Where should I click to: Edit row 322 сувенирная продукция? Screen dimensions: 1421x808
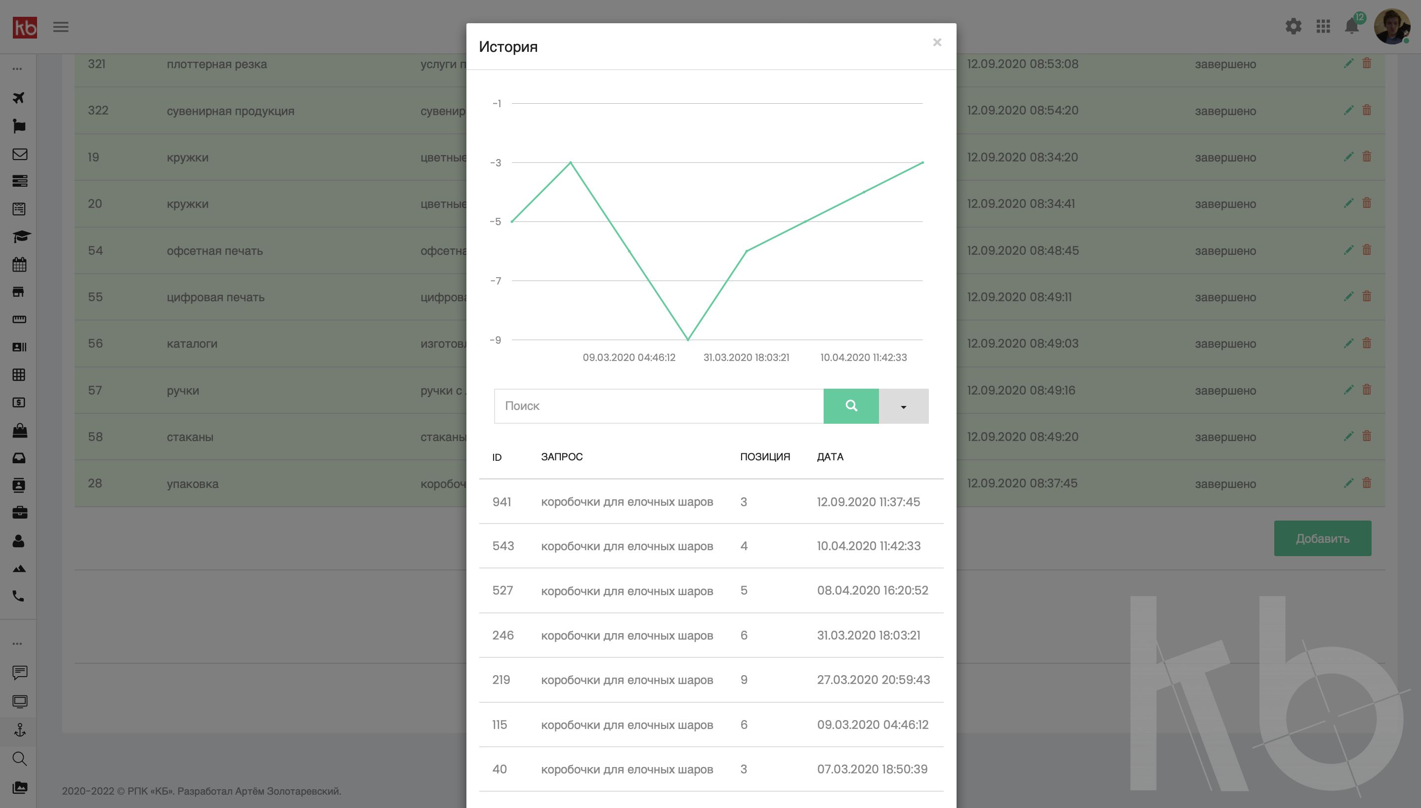click(x=1348, y=110)
